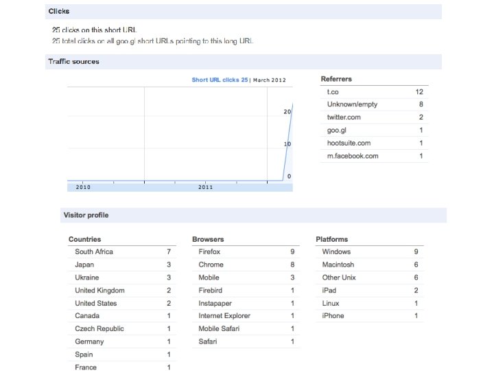Click the Referrers column heading

[336, 79]
